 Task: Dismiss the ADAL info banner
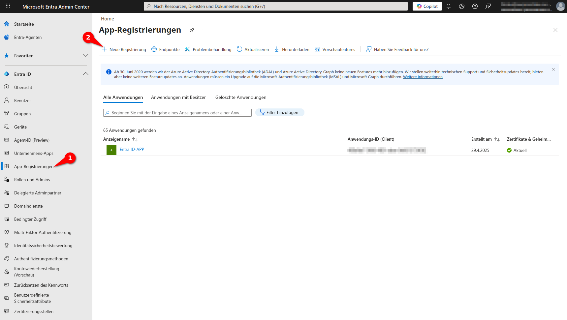553,69
